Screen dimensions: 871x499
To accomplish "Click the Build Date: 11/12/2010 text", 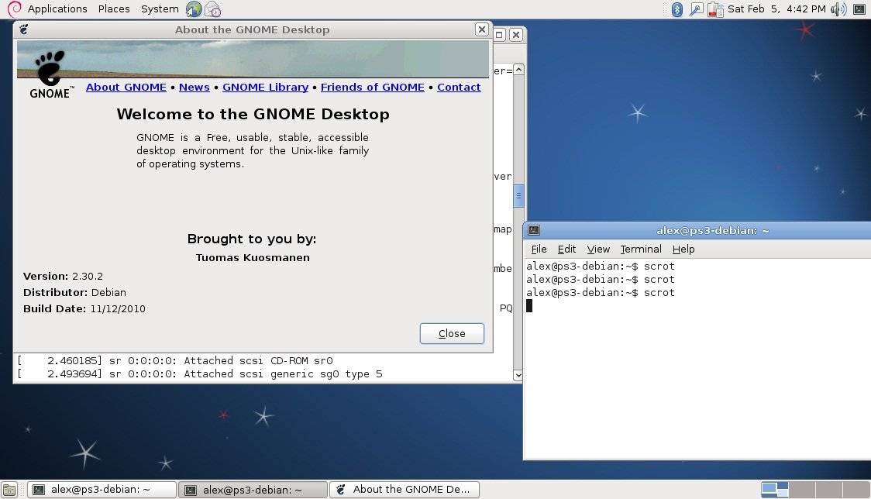I will click(84, 308).
